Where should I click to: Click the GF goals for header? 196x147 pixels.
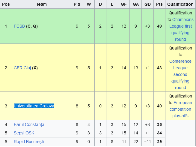pos(124,4)
